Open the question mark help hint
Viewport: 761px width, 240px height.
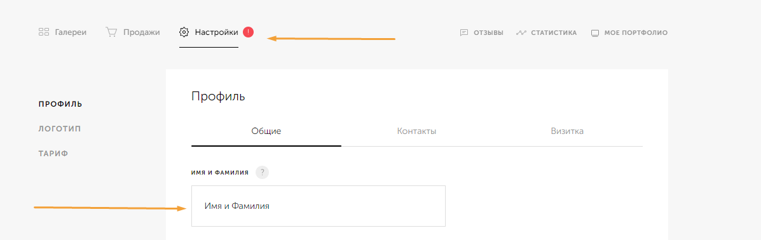click(x=262, y=172)
